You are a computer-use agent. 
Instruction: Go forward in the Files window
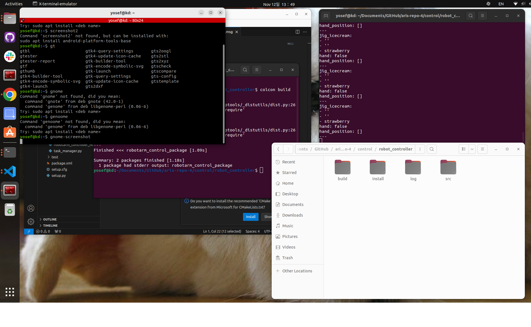288,149
